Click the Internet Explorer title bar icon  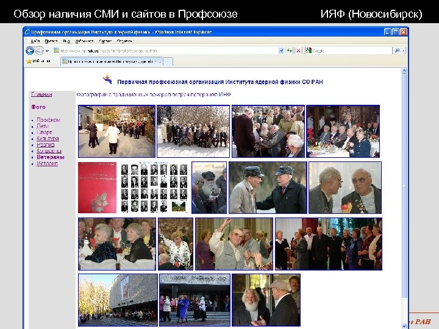click(x=27, y=32)
